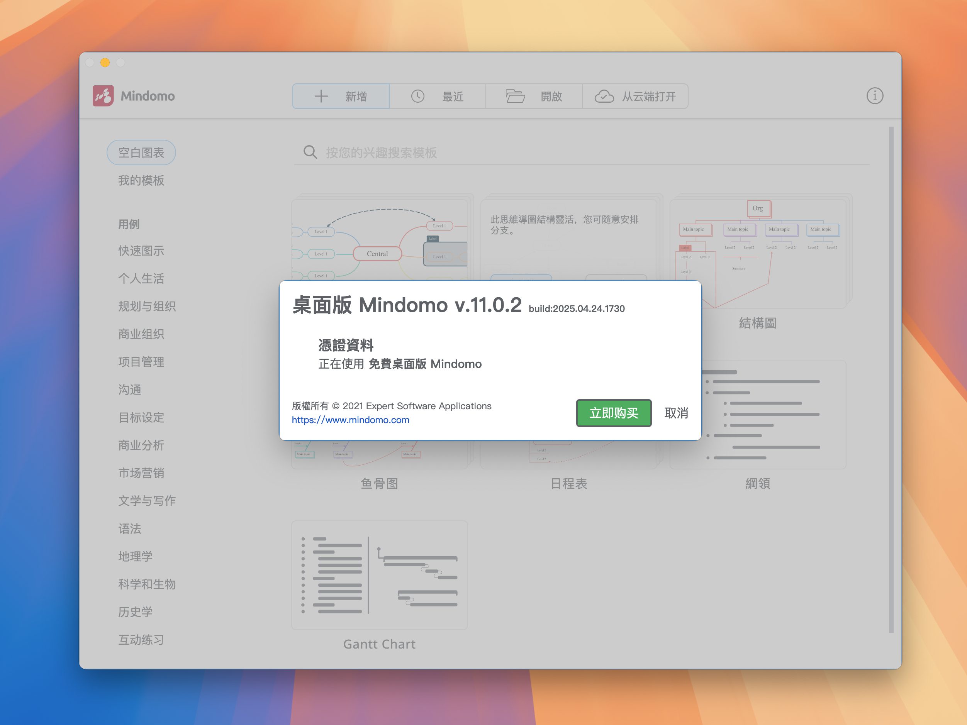This screenshot has width=967, height=725.
Task: Open the 商业分析 category
Action: [x=141, y=446]
